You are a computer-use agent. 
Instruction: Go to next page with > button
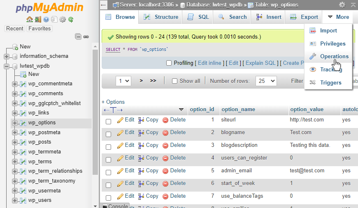click(x=141, y=81)
